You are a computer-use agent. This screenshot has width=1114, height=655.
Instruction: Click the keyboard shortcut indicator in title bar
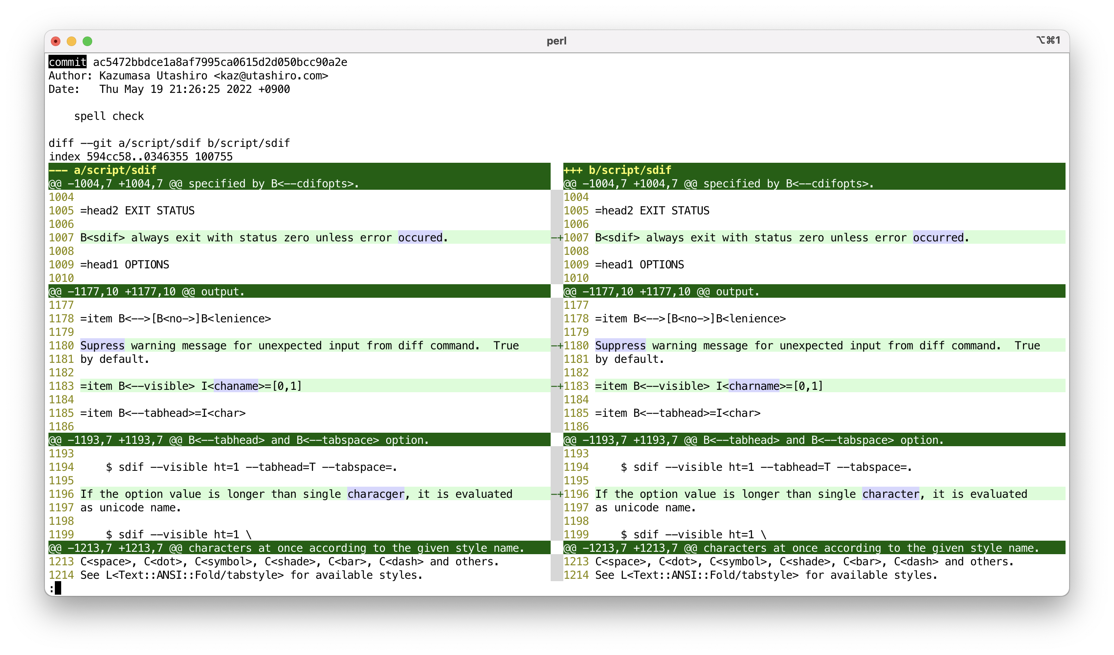[x=1048, y=40]
